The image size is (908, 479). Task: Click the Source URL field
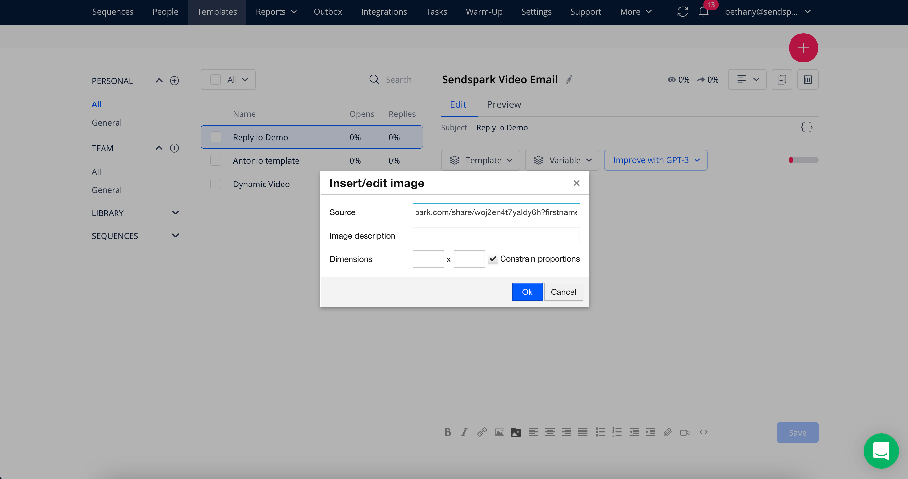click(x=496, y=212)
